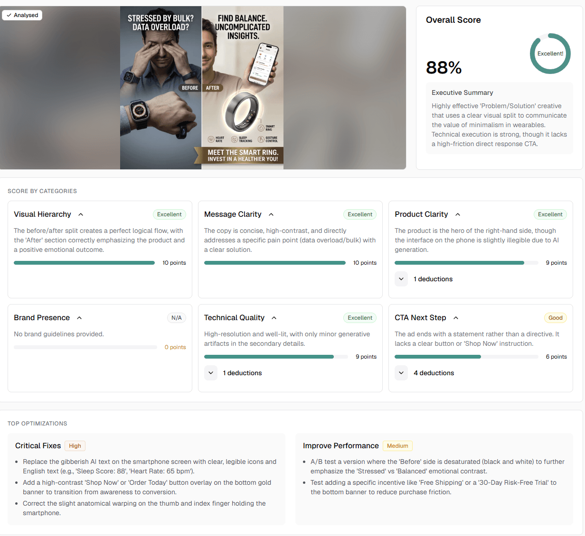Click the CTA Next Step title
This screenshot has width=585, height=536.
pos(420,318)
